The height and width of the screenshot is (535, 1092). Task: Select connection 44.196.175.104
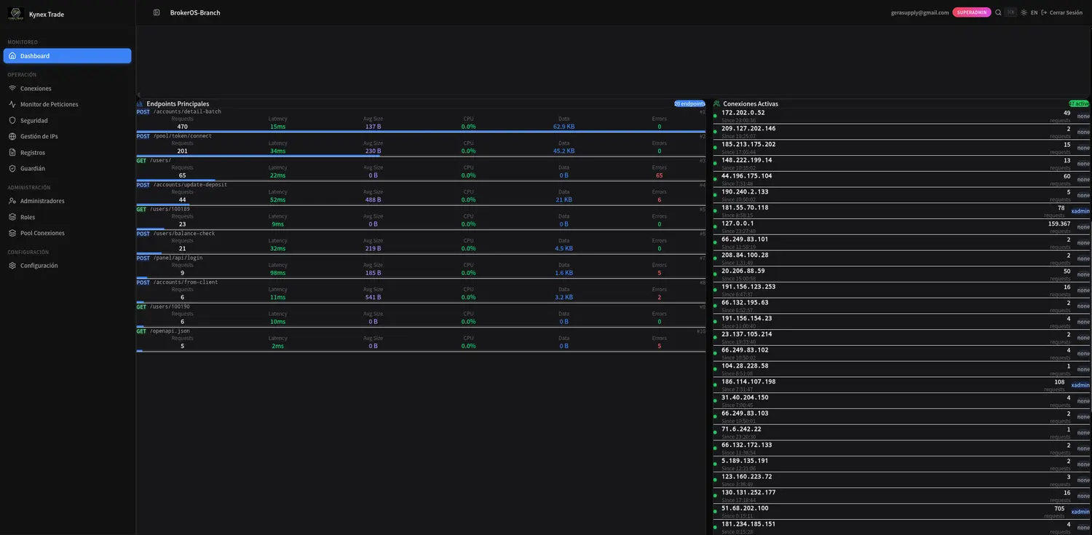coord(901,179)
